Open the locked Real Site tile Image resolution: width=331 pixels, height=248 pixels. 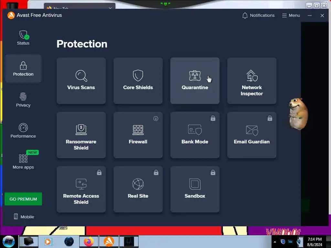tap(138, 189)
